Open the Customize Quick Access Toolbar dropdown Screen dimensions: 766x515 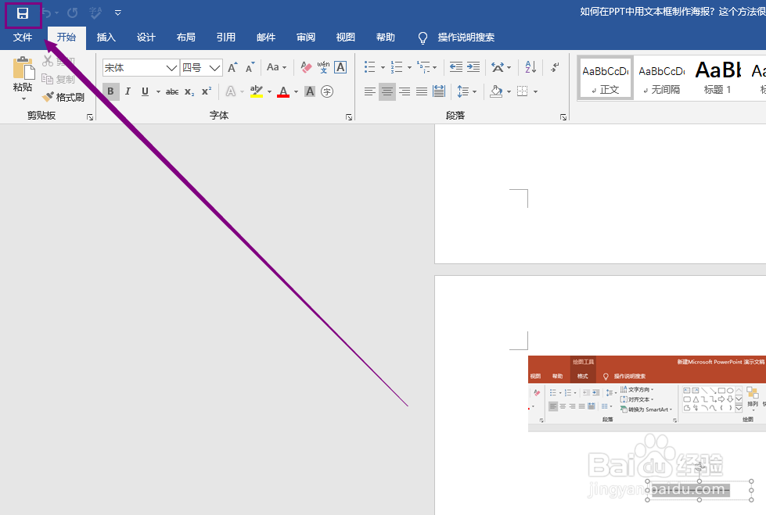(117, 13)
